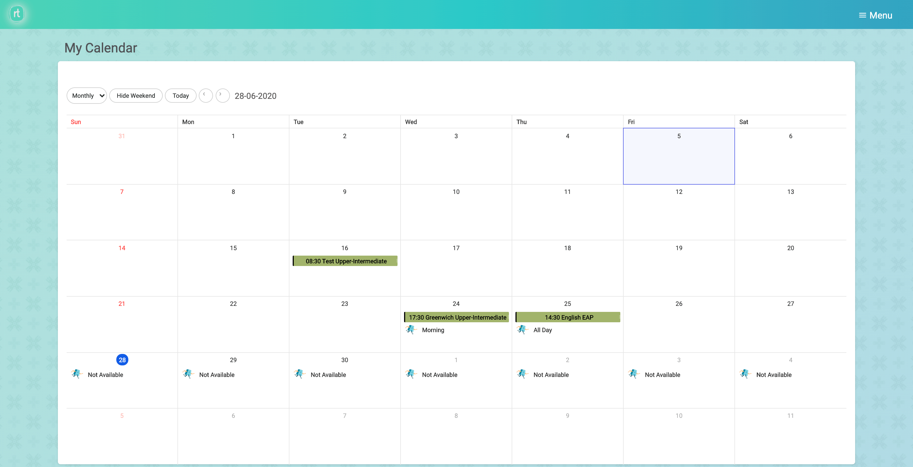
Task: Jump to Today
Action: (180, 96)
